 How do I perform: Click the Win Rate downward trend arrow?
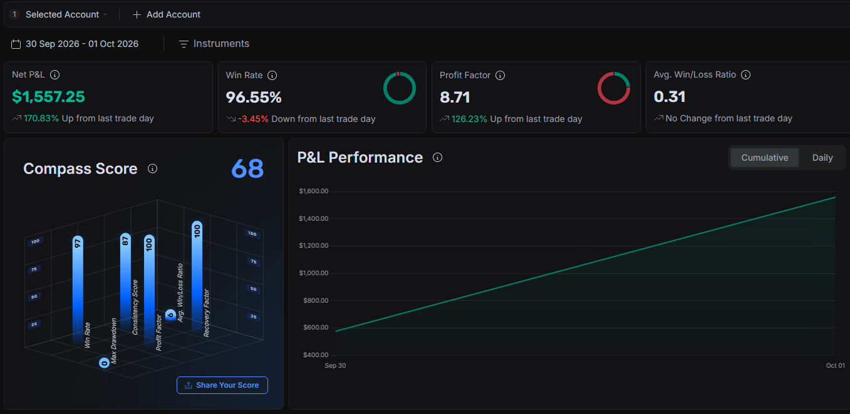click(x=231, y=119)
